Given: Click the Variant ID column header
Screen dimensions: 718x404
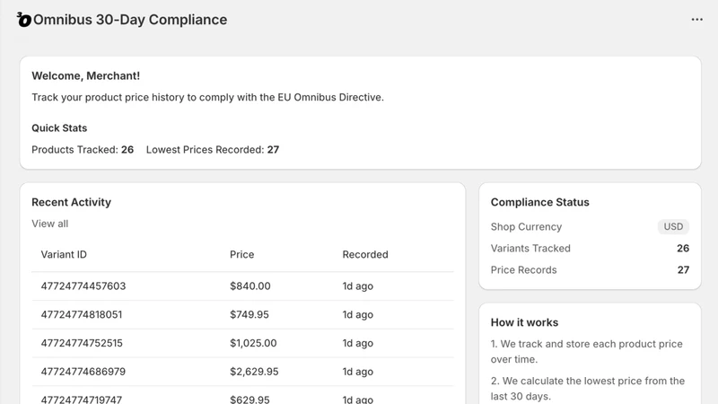Looking at the screenshot, I should 64,254.
